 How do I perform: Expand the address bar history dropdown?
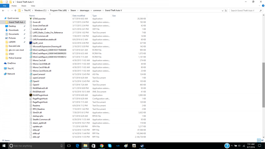point(222,11)
